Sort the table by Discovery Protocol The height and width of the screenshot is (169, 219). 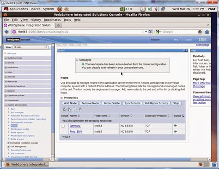[x=169, y=116]
